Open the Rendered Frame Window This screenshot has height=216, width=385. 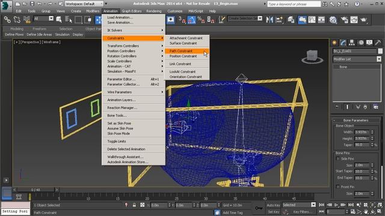coord(354,20)
